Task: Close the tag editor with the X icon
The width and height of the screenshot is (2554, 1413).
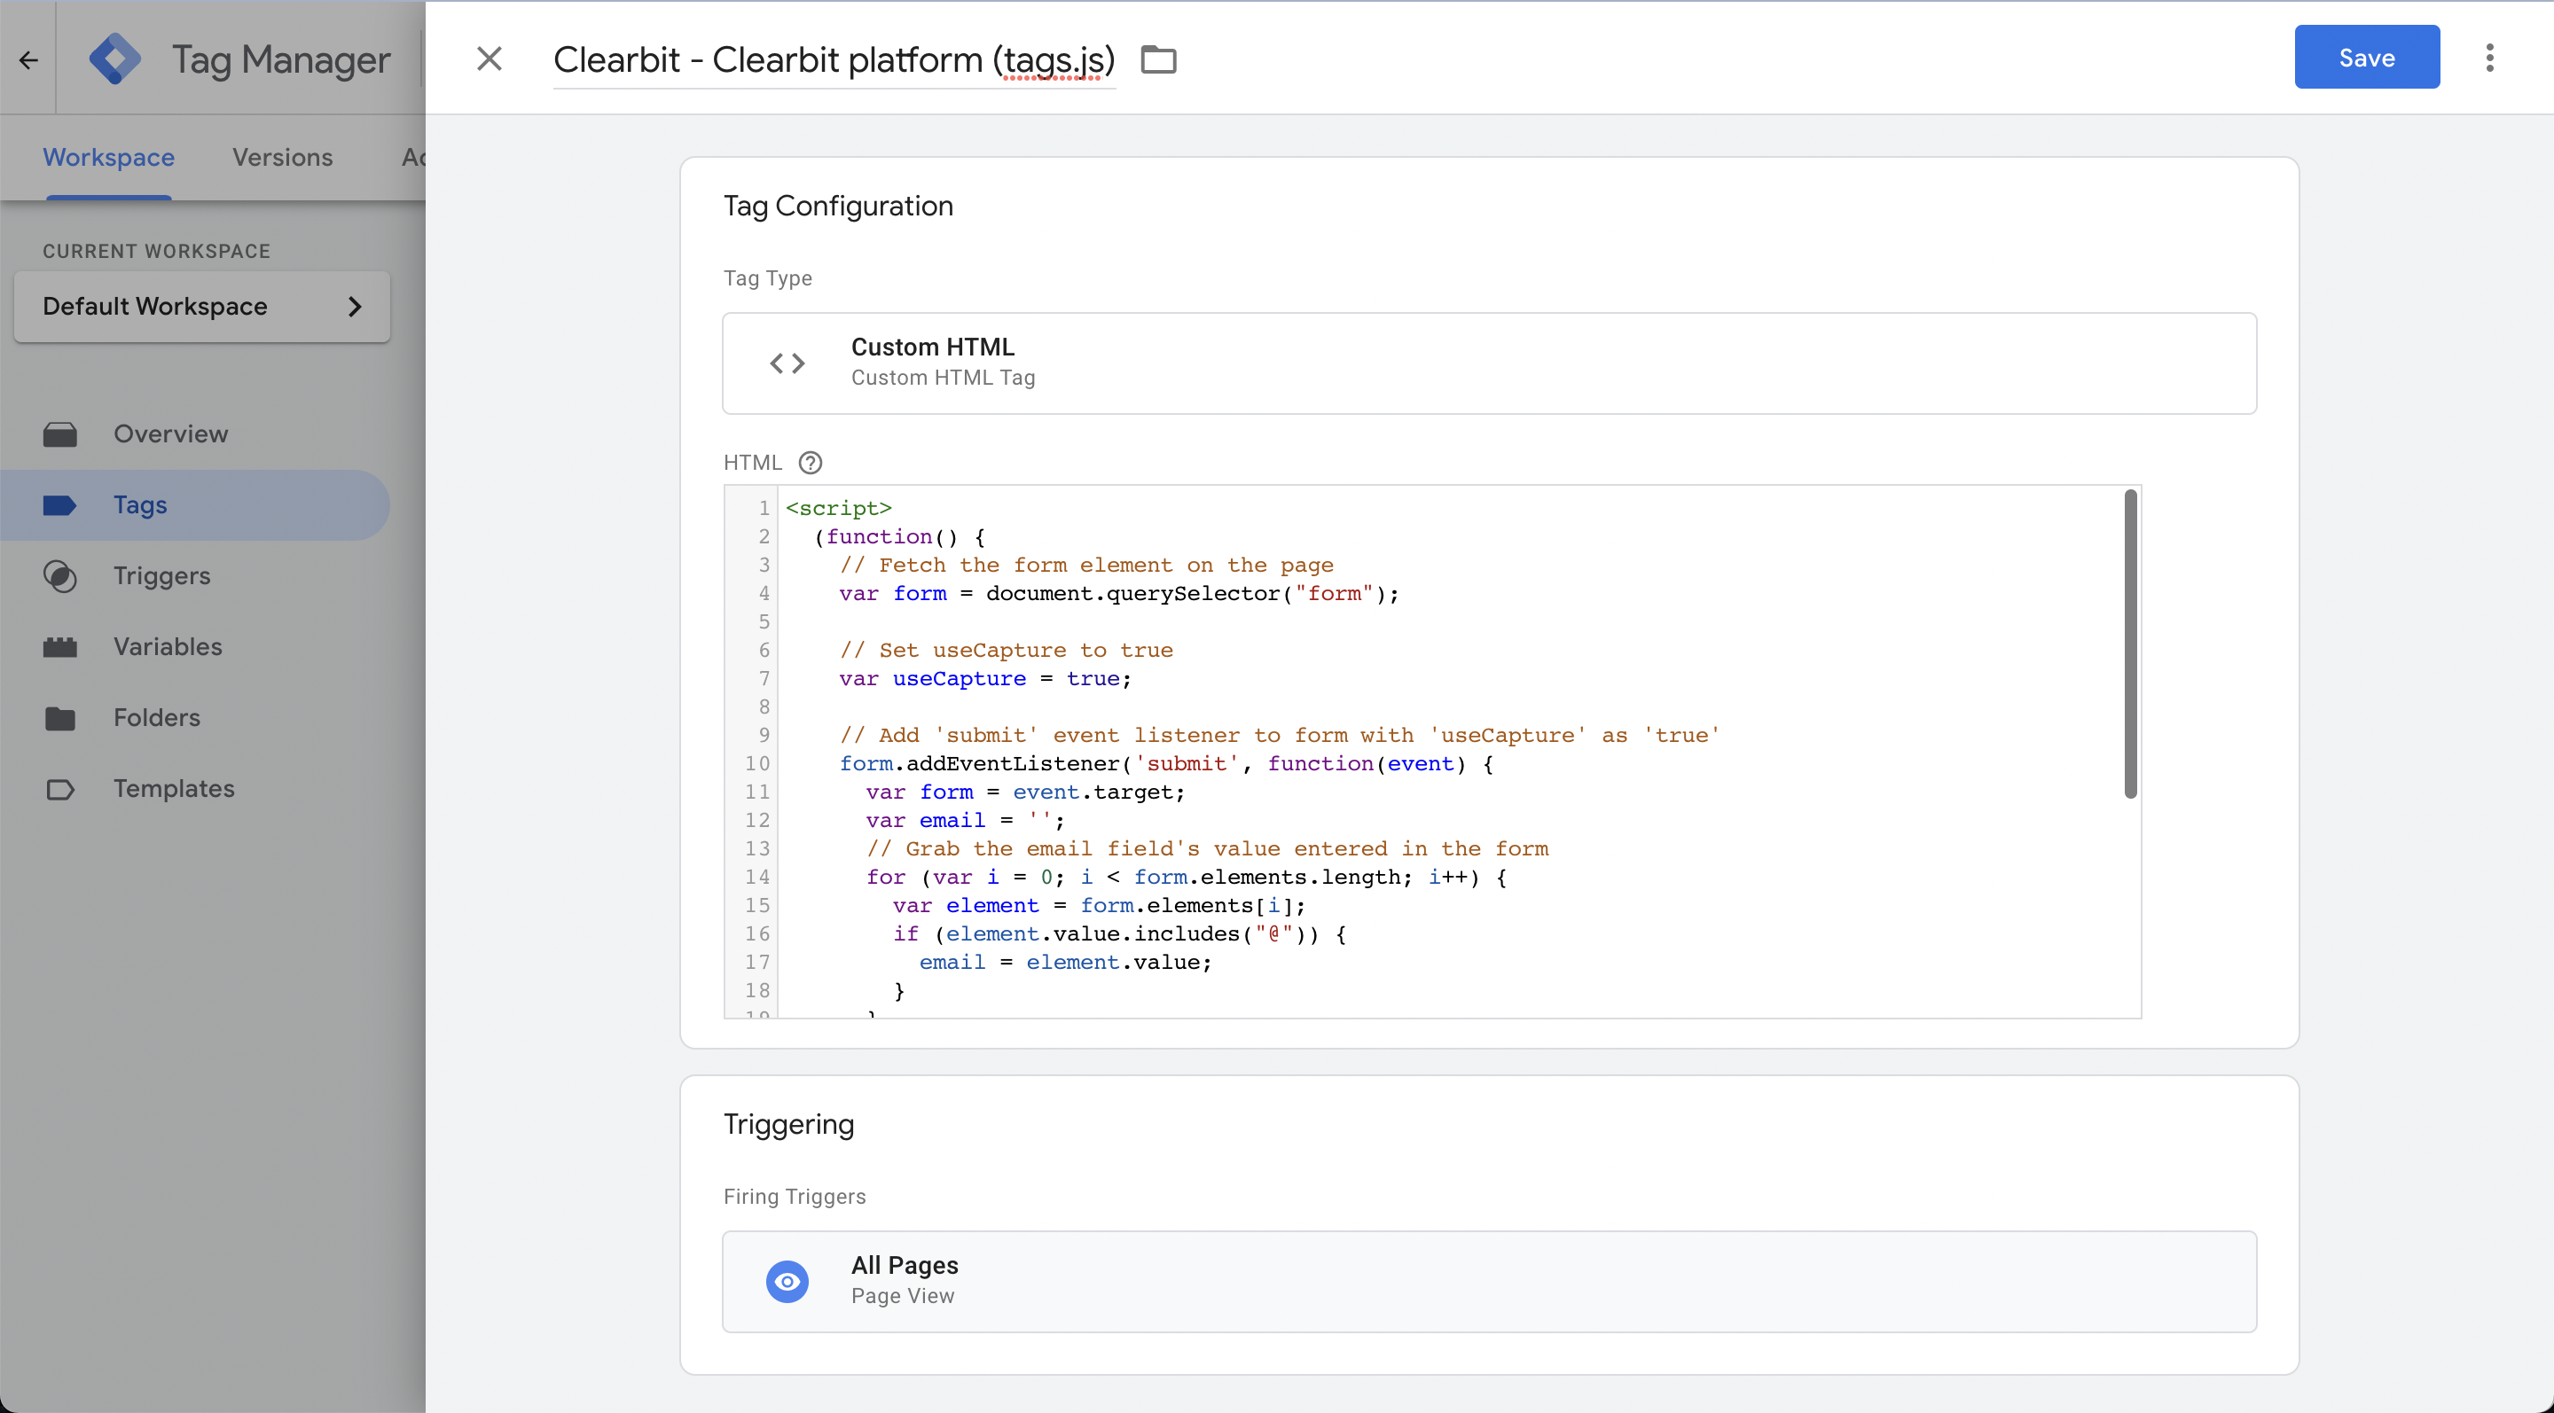Action: point(490,59)
